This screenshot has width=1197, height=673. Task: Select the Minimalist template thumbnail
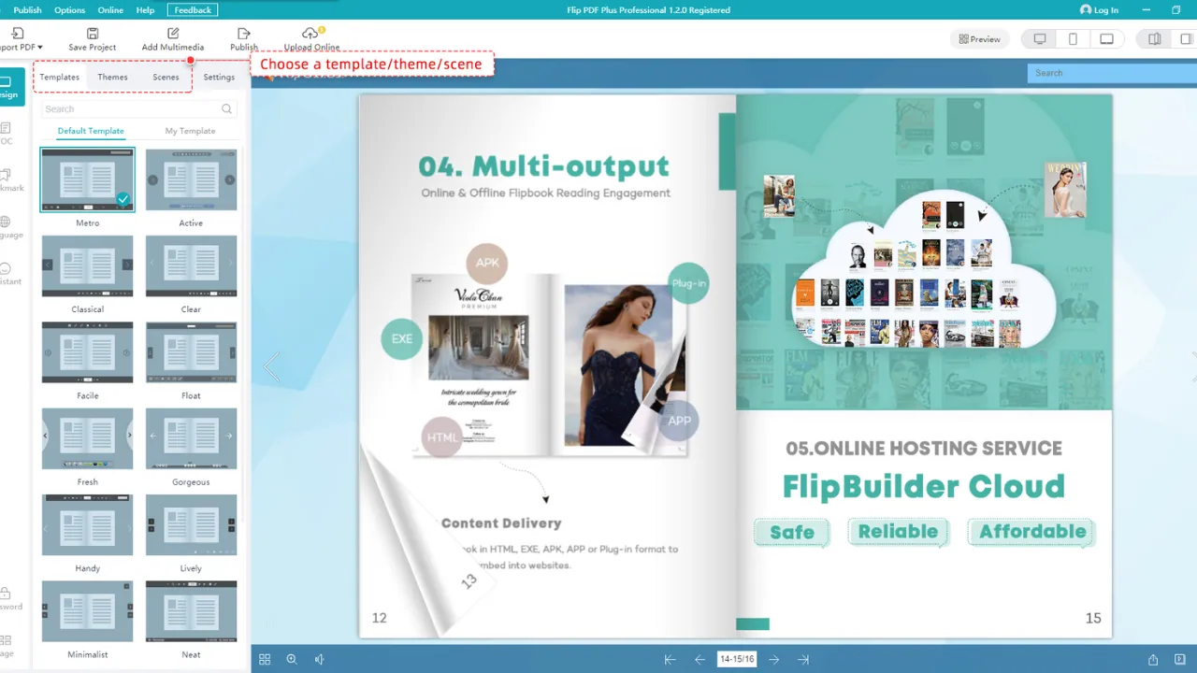coord(88,611)
